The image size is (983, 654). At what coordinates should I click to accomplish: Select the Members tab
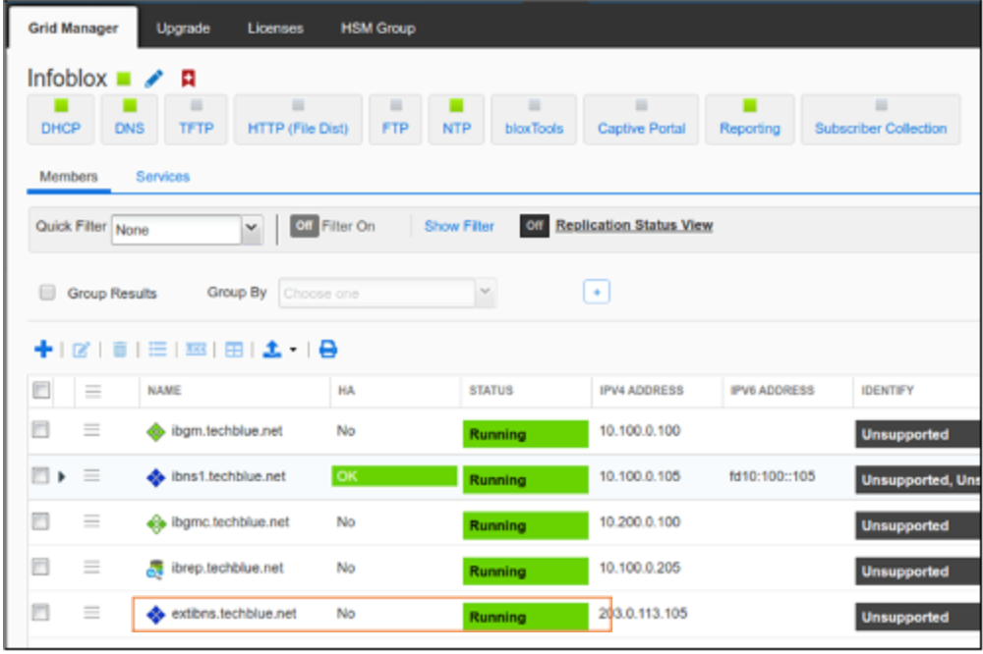click(69, 177)
